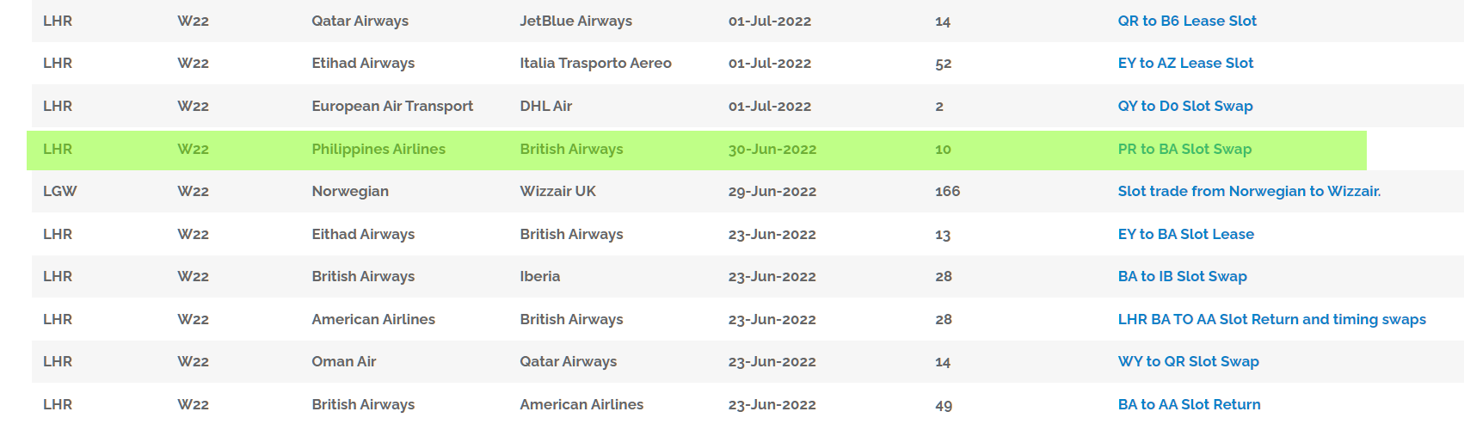The image size is (1464, 424).
Task: Select the Oman Air cell
Action: click(343, 361)
